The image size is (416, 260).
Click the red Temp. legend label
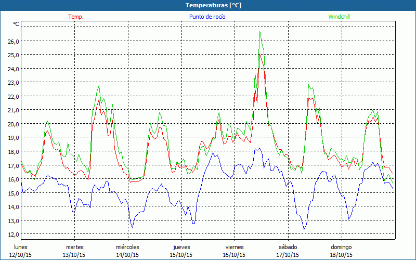click(x=76, y=17)
